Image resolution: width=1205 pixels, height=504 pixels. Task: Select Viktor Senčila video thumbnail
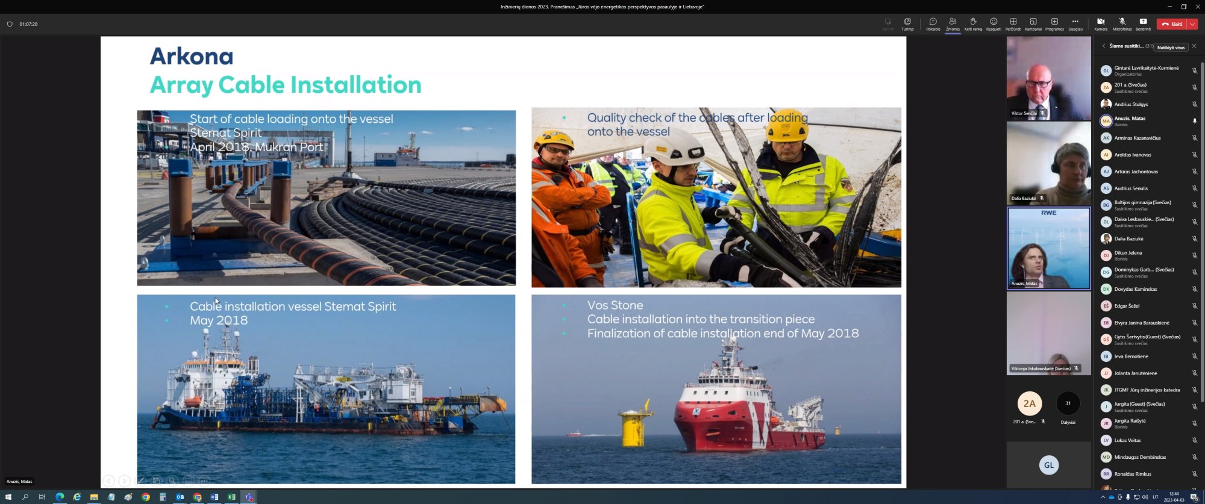click(x=1048, y=78)
